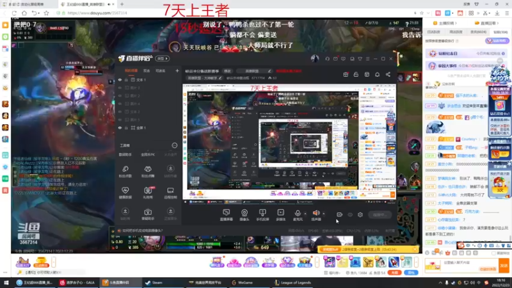The height and width of the screenshot is (288, 512).
Task: Edit the 英雄联盟 game category field
Action: [x=255, y=71]
